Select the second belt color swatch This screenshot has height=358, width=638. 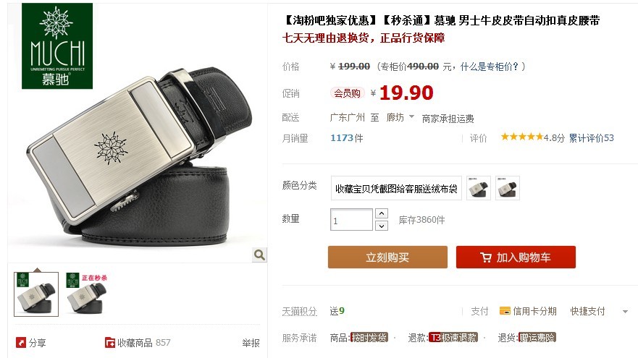508,188
